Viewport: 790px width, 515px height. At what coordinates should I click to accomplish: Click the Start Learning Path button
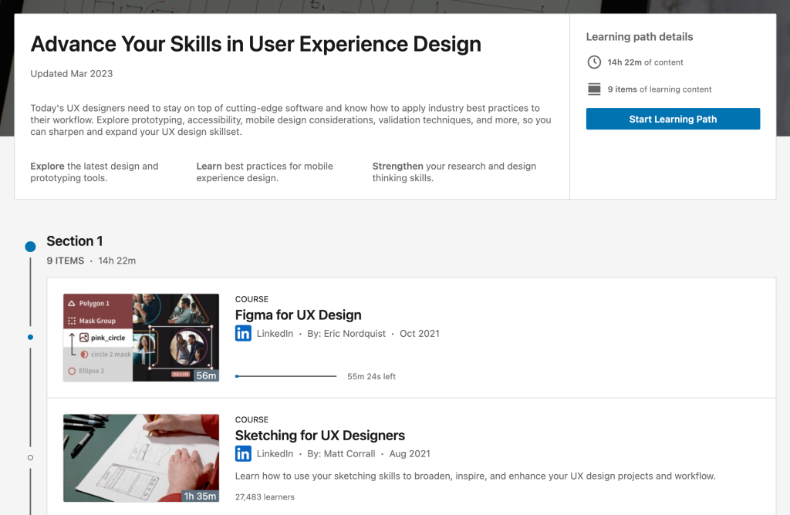[673, 119]
